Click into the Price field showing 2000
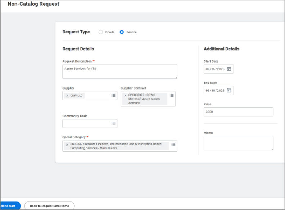Screen dimensions: 285x210 (239, 112)
